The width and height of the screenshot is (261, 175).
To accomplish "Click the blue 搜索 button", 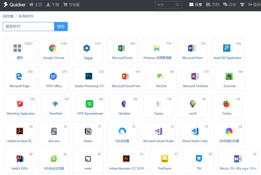I will point(61,26).
